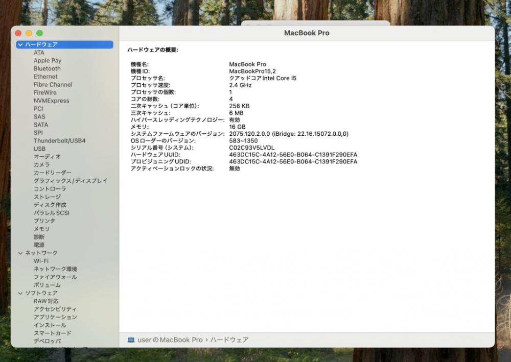This screenshot has height=362, width=511.
Task: Select ネットワーク環境 in the sidebar
Action: pos(55,269)
